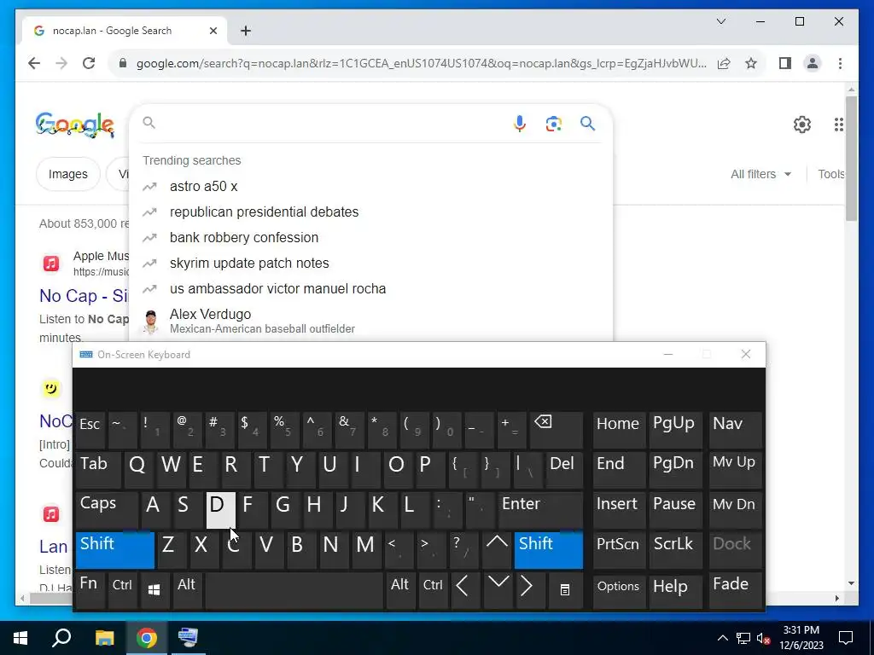Toggle Caps lock on the keyboard

coord(107,510)
